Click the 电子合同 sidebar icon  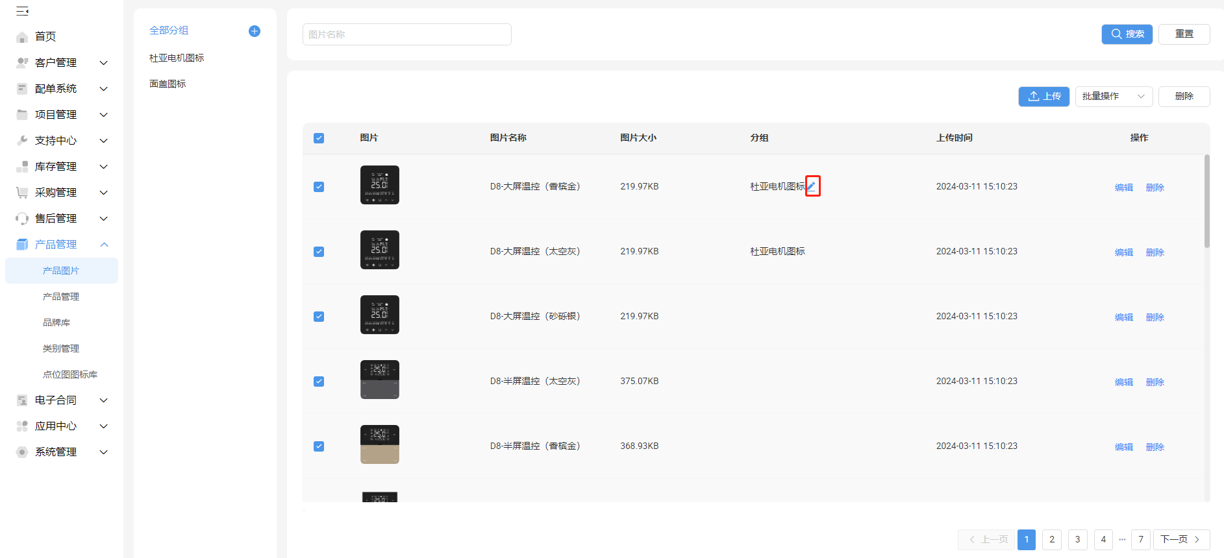[x=22, y=400]
